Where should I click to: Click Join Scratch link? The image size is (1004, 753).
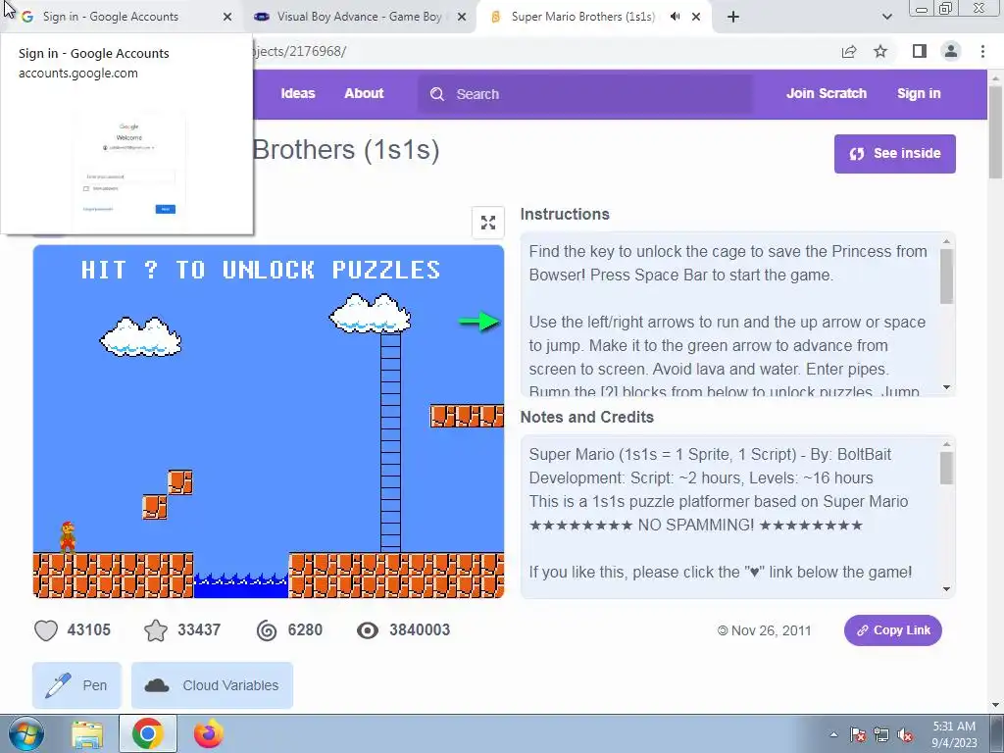[x=826, y=93]
